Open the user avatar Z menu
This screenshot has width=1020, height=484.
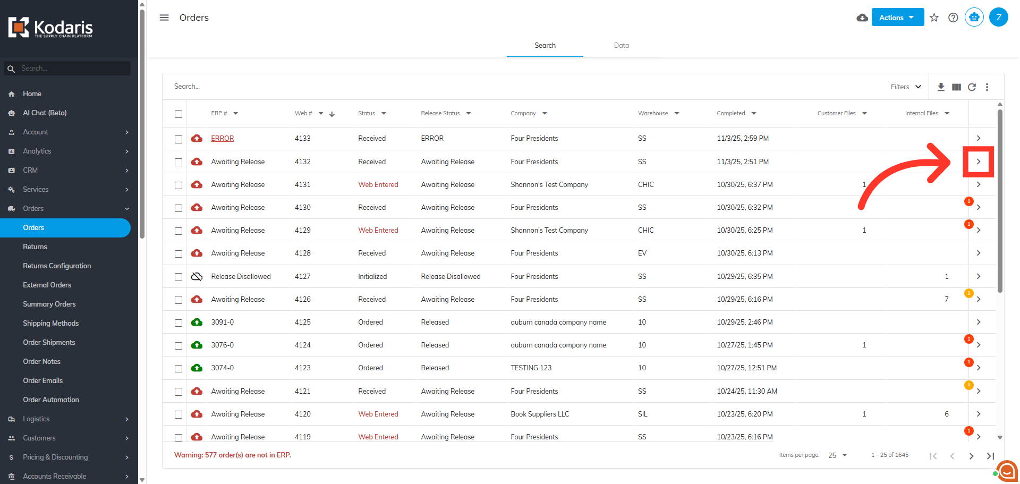[x=999, y=18]
